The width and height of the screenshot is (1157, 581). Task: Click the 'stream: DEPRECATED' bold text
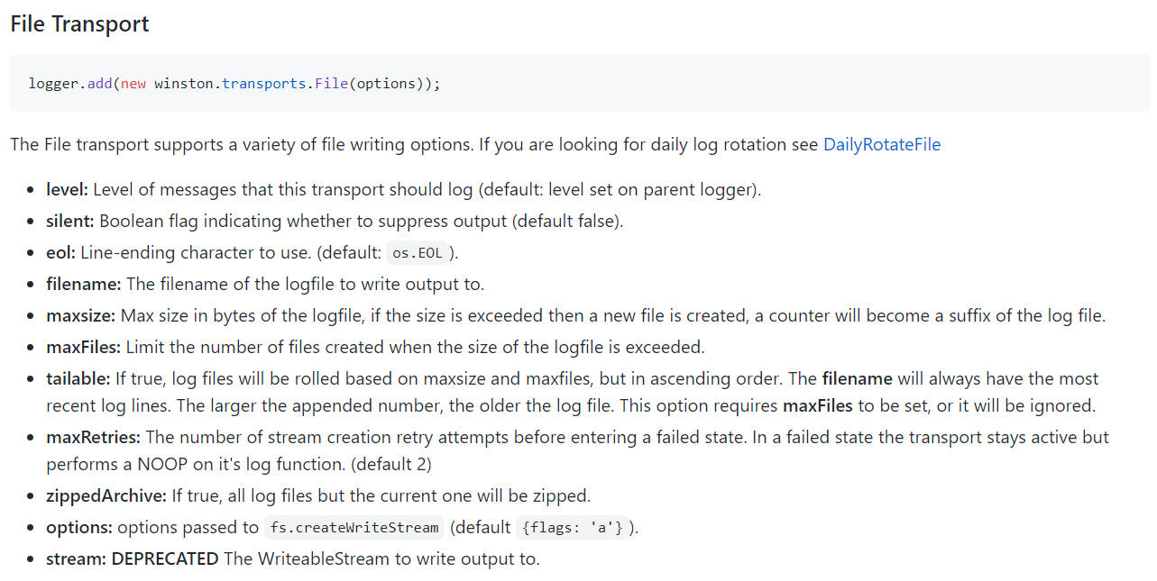(x=133, y=558)
